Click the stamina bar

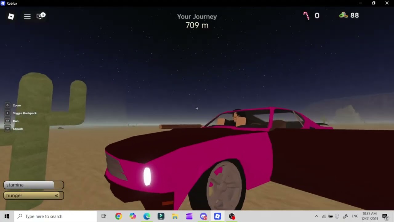point(34,185)
